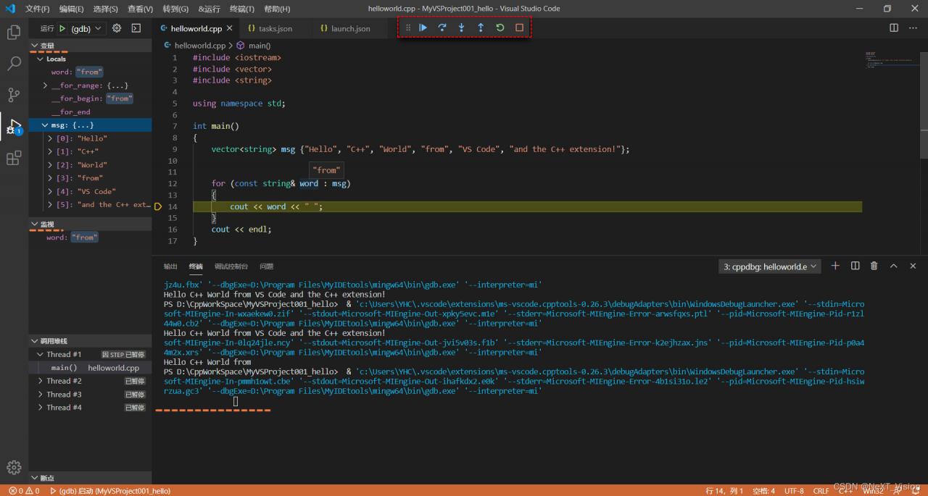Image resolution: width=928 pixels, height=496 pixels.
Task: Change CRLF line ending in status bar
Action: coord(821,491)
